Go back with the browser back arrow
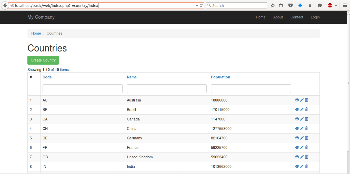Viewport: 350px width, 174px height. point(5,5)
